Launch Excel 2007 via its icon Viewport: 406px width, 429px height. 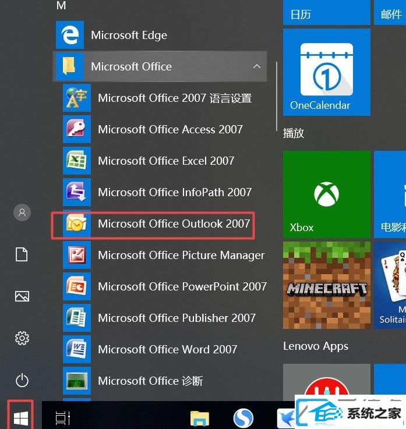77,161
